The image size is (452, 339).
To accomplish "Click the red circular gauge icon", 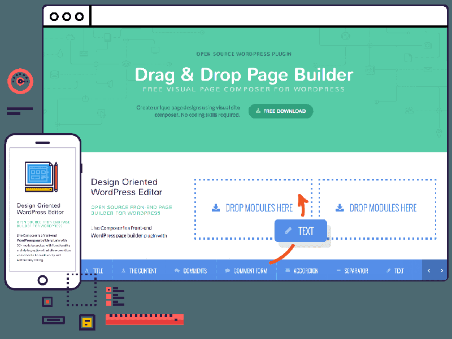I will [x=20, y=81].
